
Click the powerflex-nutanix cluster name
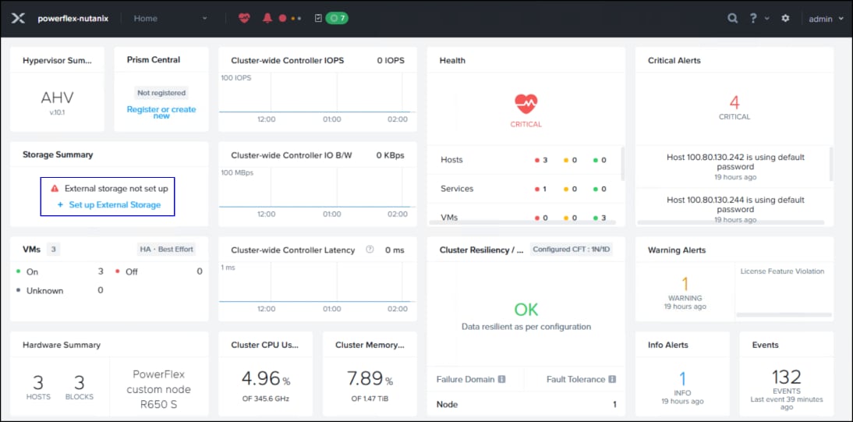click(73, 18)
